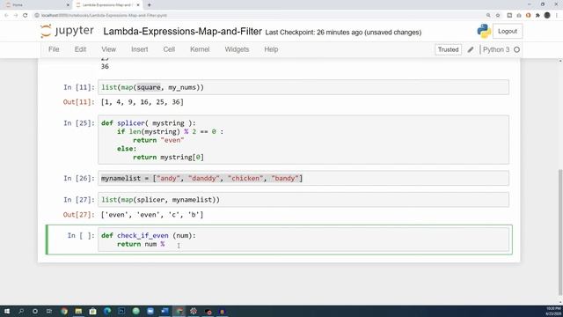Image resolution: width=563 pixels, height=317 pixels.
Task: Select the Lambda-Expressions notebook browser tab
Action: [x=107, y=5]
